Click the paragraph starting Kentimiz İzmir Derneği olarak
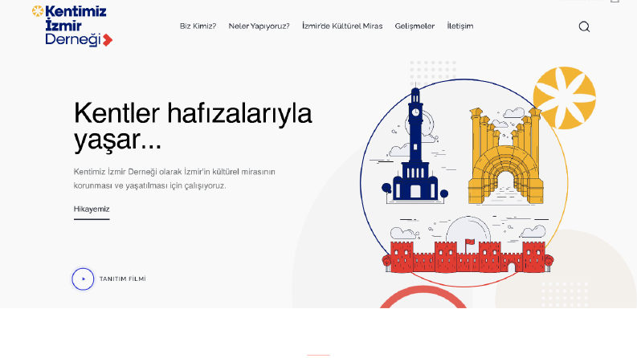 (x=174, y=178)
